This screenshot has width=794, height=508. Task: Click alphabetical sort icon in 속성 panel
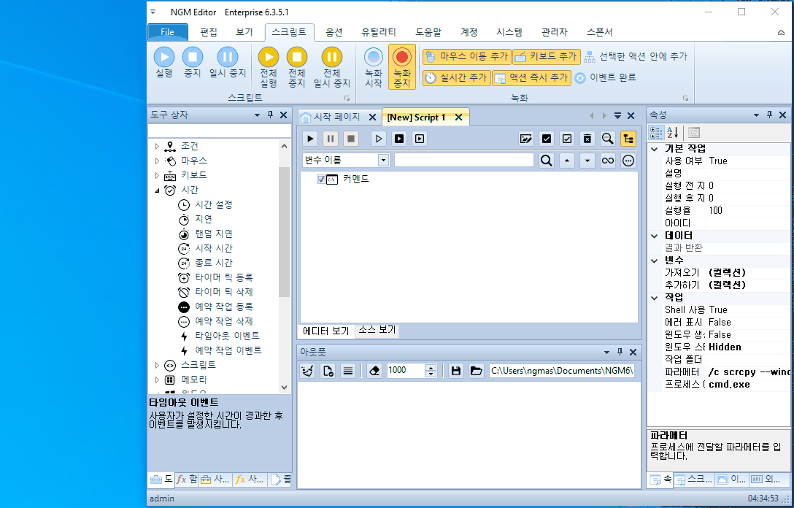pos(672,133)
